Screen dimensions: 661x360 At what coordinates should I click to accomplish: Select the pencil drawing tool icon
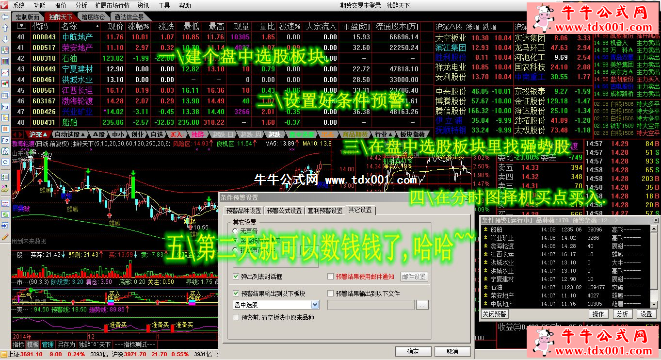5,237
